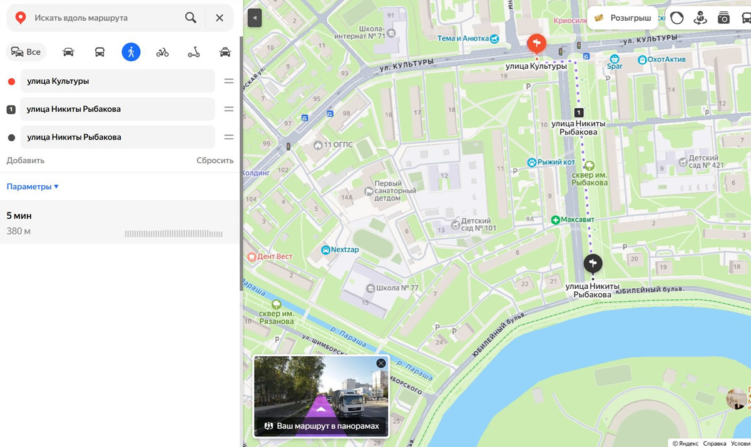Pick the scooter route mode

click(x=194, y=52)
